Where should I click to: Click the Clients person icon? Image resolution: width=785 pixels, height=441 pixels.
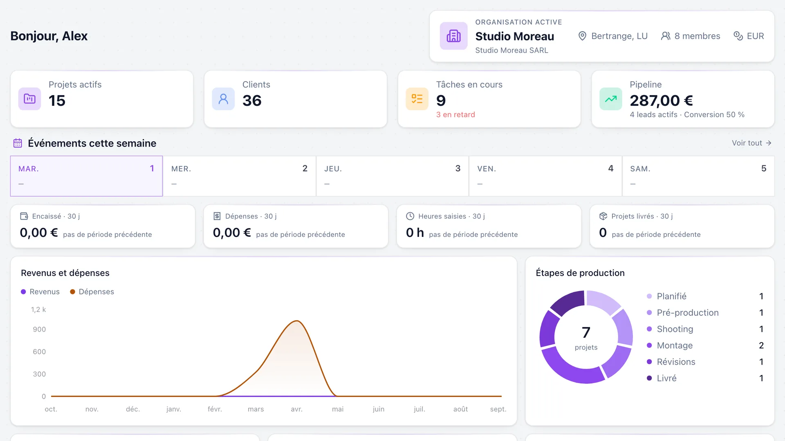point(223,99)
